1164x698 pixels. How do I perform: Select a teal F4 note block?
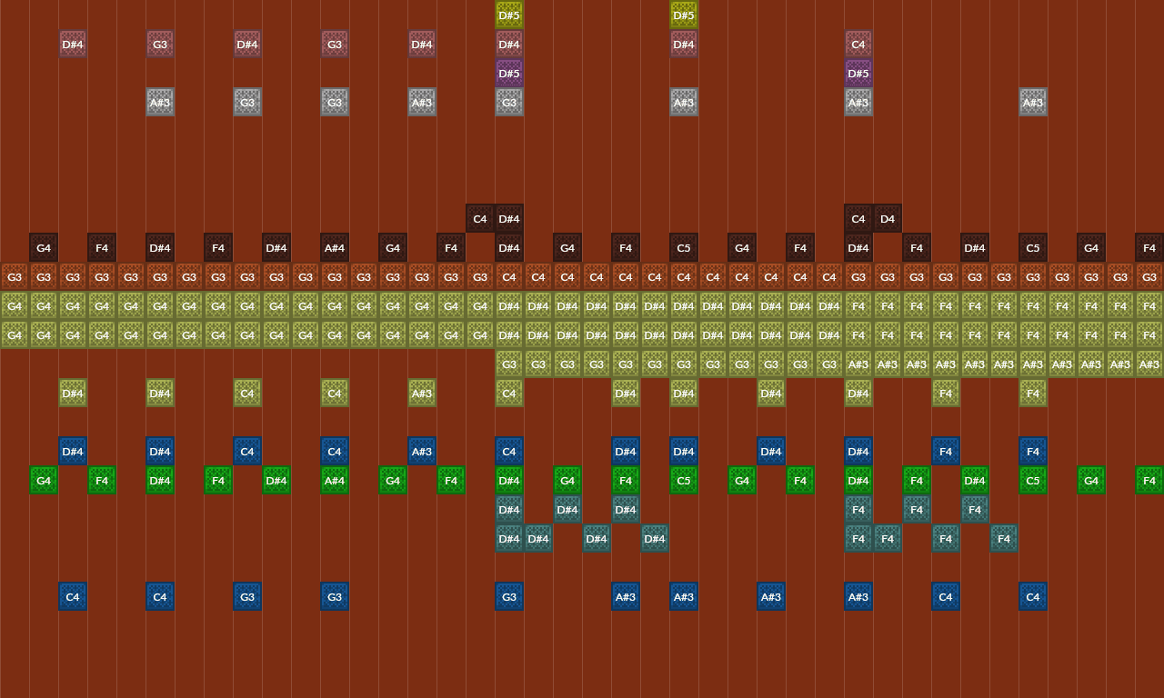click(x=858, y=509)
